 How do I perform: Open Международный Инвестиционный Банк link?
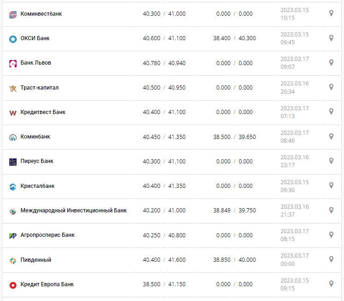coord(73,211)
